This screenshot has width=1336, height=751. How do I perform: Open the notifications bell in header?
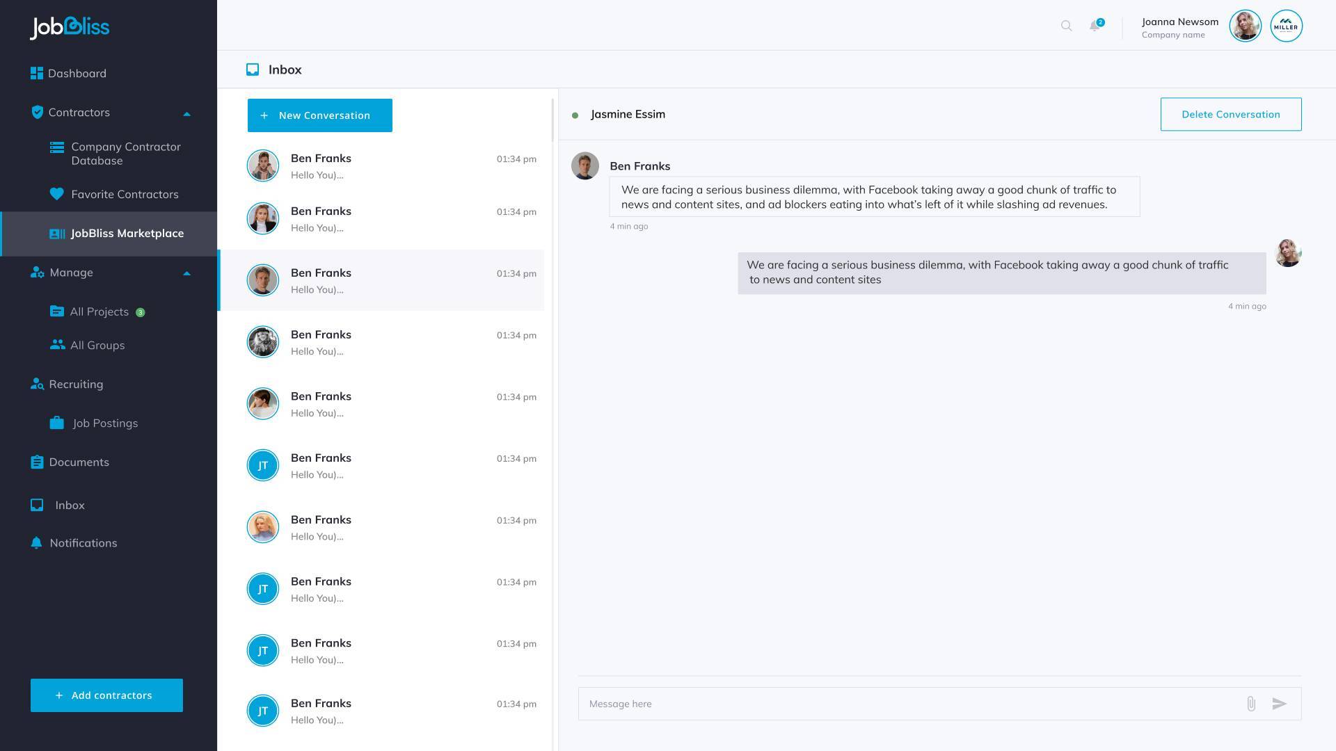1095,26
